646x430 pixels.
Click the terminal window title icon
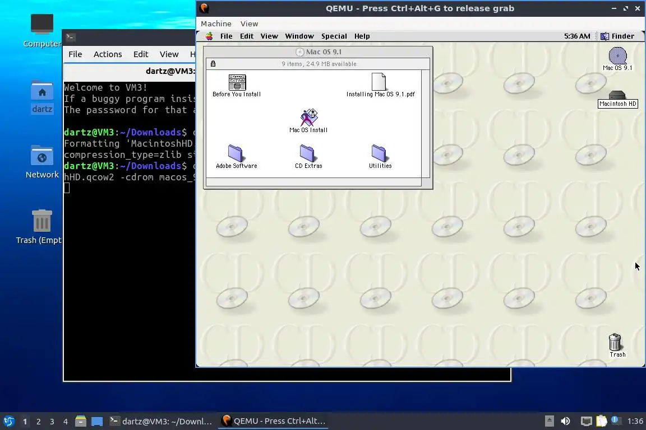pos(71,38)
